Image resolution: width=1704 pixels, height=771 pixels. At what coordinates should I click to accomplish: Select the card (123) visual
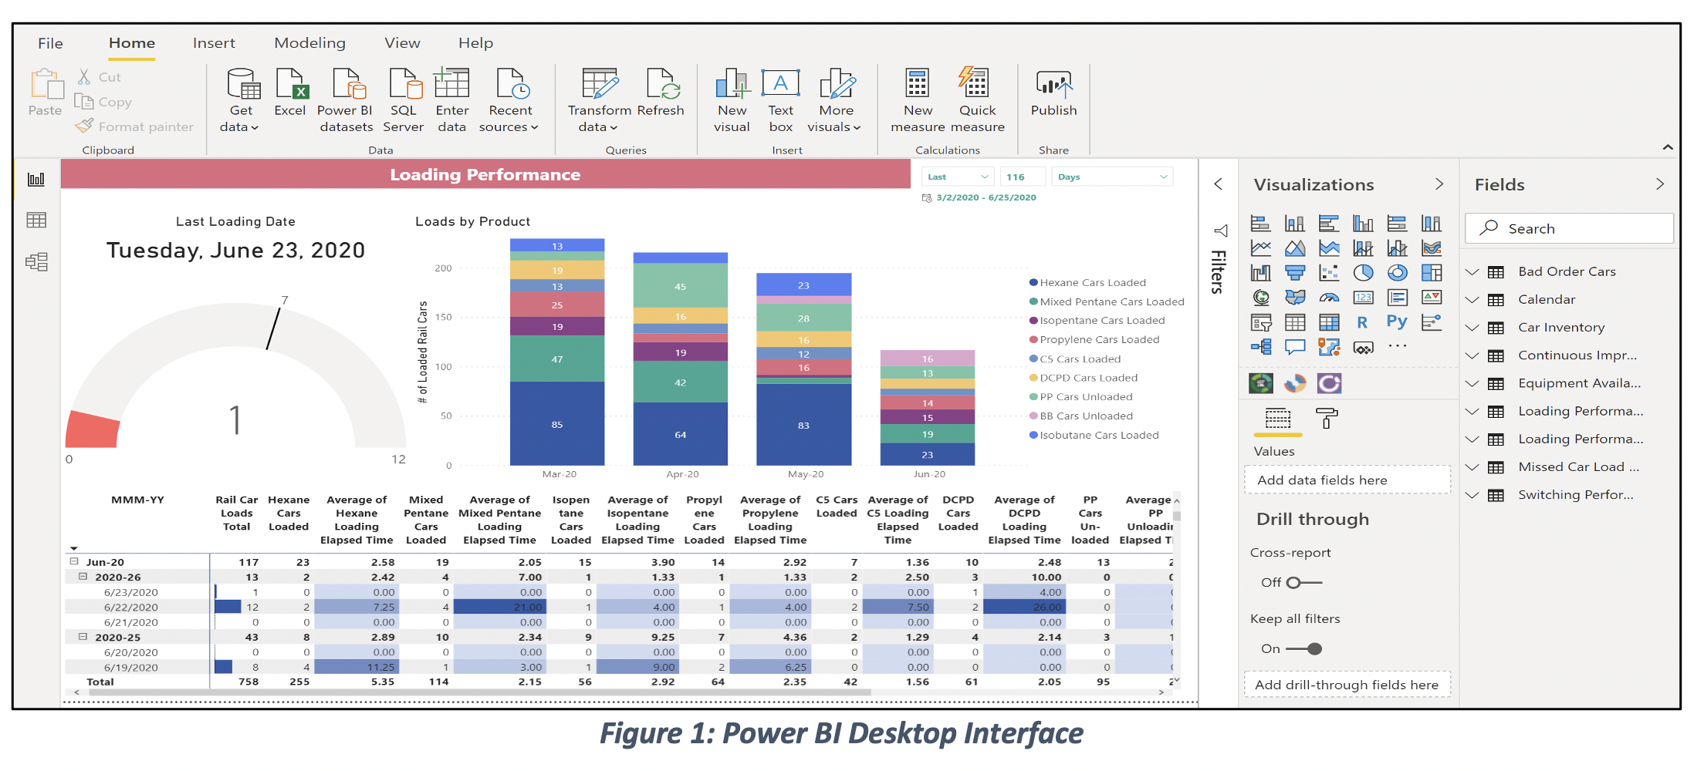(x=1363, y=298)
